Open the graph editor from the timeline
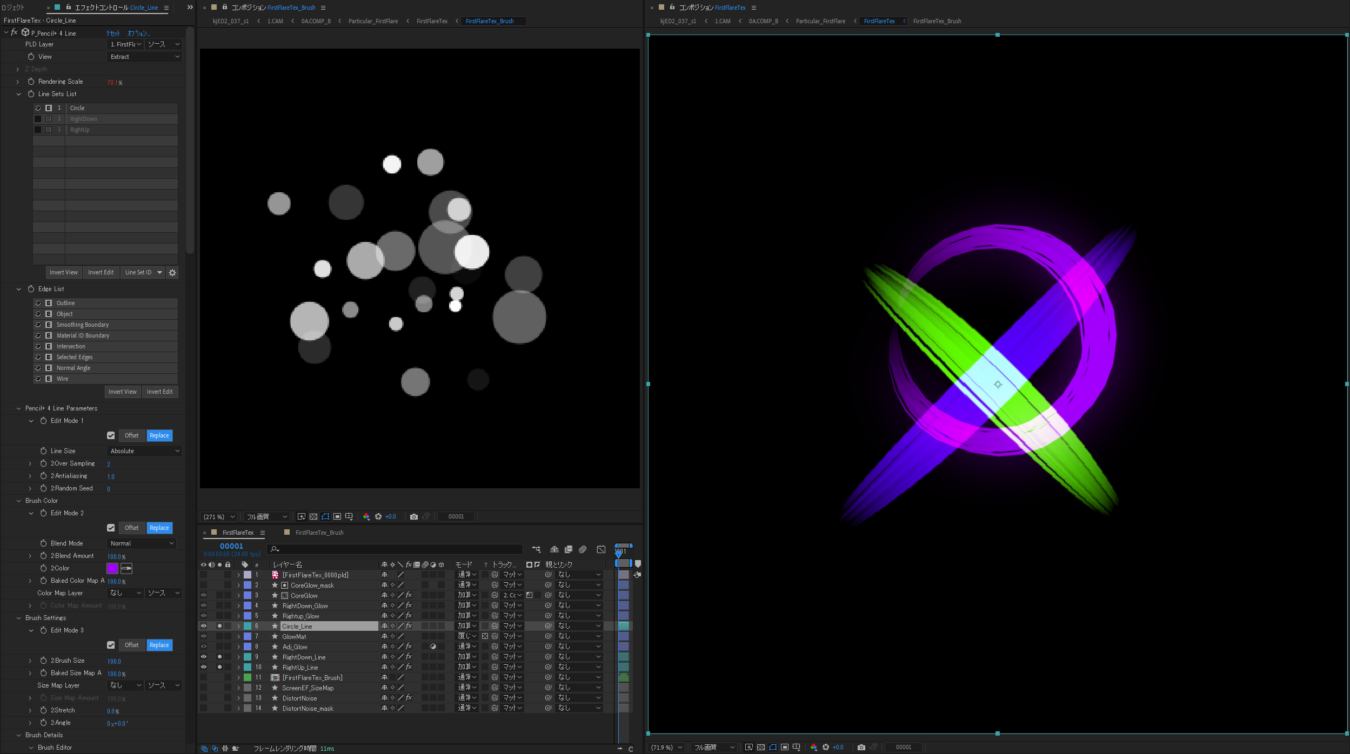 click(x=601, y=549)
